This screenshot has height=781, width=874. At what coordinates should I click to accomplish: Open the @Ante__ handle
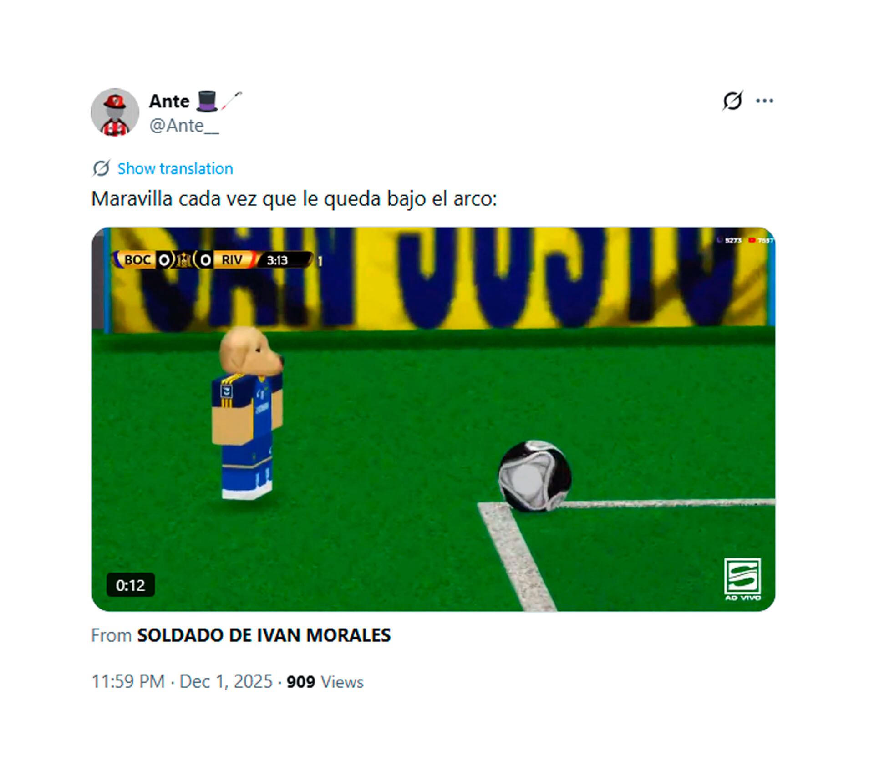[x=184, y=126]
